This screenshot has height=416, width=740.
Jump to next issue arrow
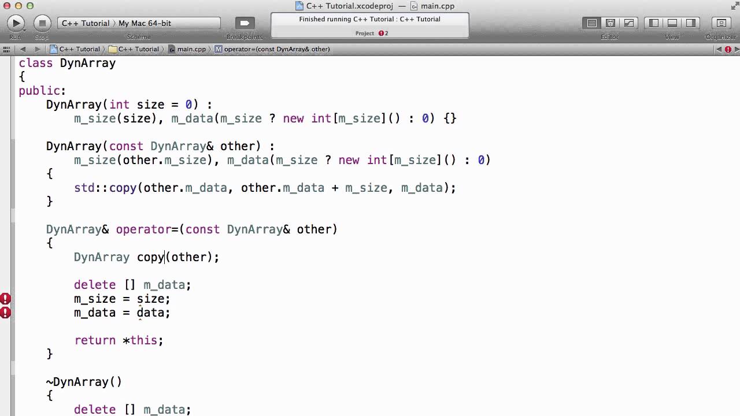pos(736,49)
